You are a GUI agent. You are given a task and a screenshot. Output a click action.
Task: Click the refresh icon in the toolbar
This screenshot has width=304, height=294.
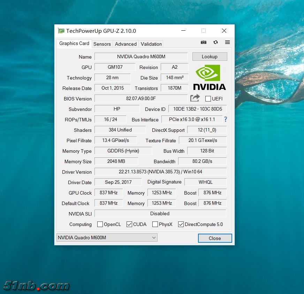click(x=215, y=42)
